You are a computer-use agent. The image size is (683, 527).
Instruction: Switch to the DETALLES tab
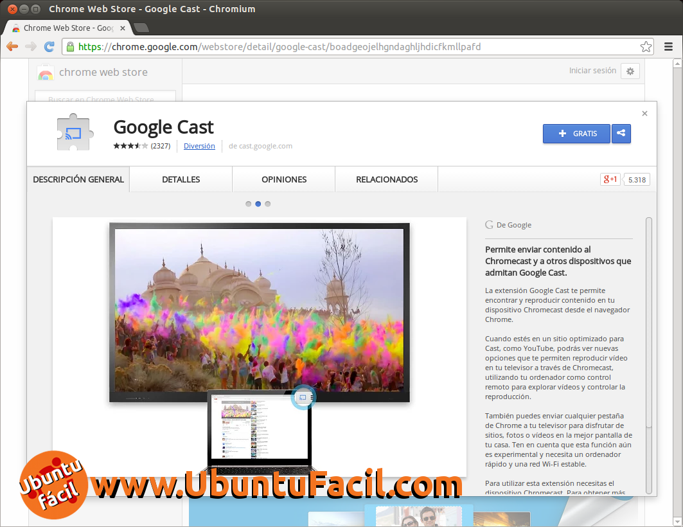tap(181, 179)
